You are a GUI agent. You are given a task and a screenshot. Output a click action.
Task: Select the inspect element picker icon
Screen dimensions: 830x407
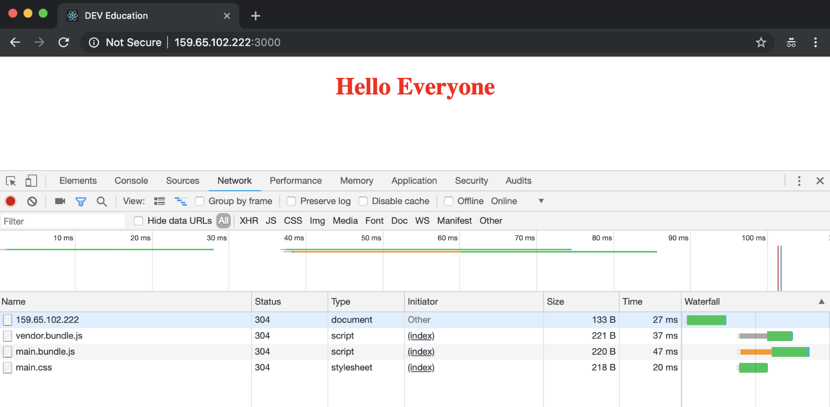(11, 181)
